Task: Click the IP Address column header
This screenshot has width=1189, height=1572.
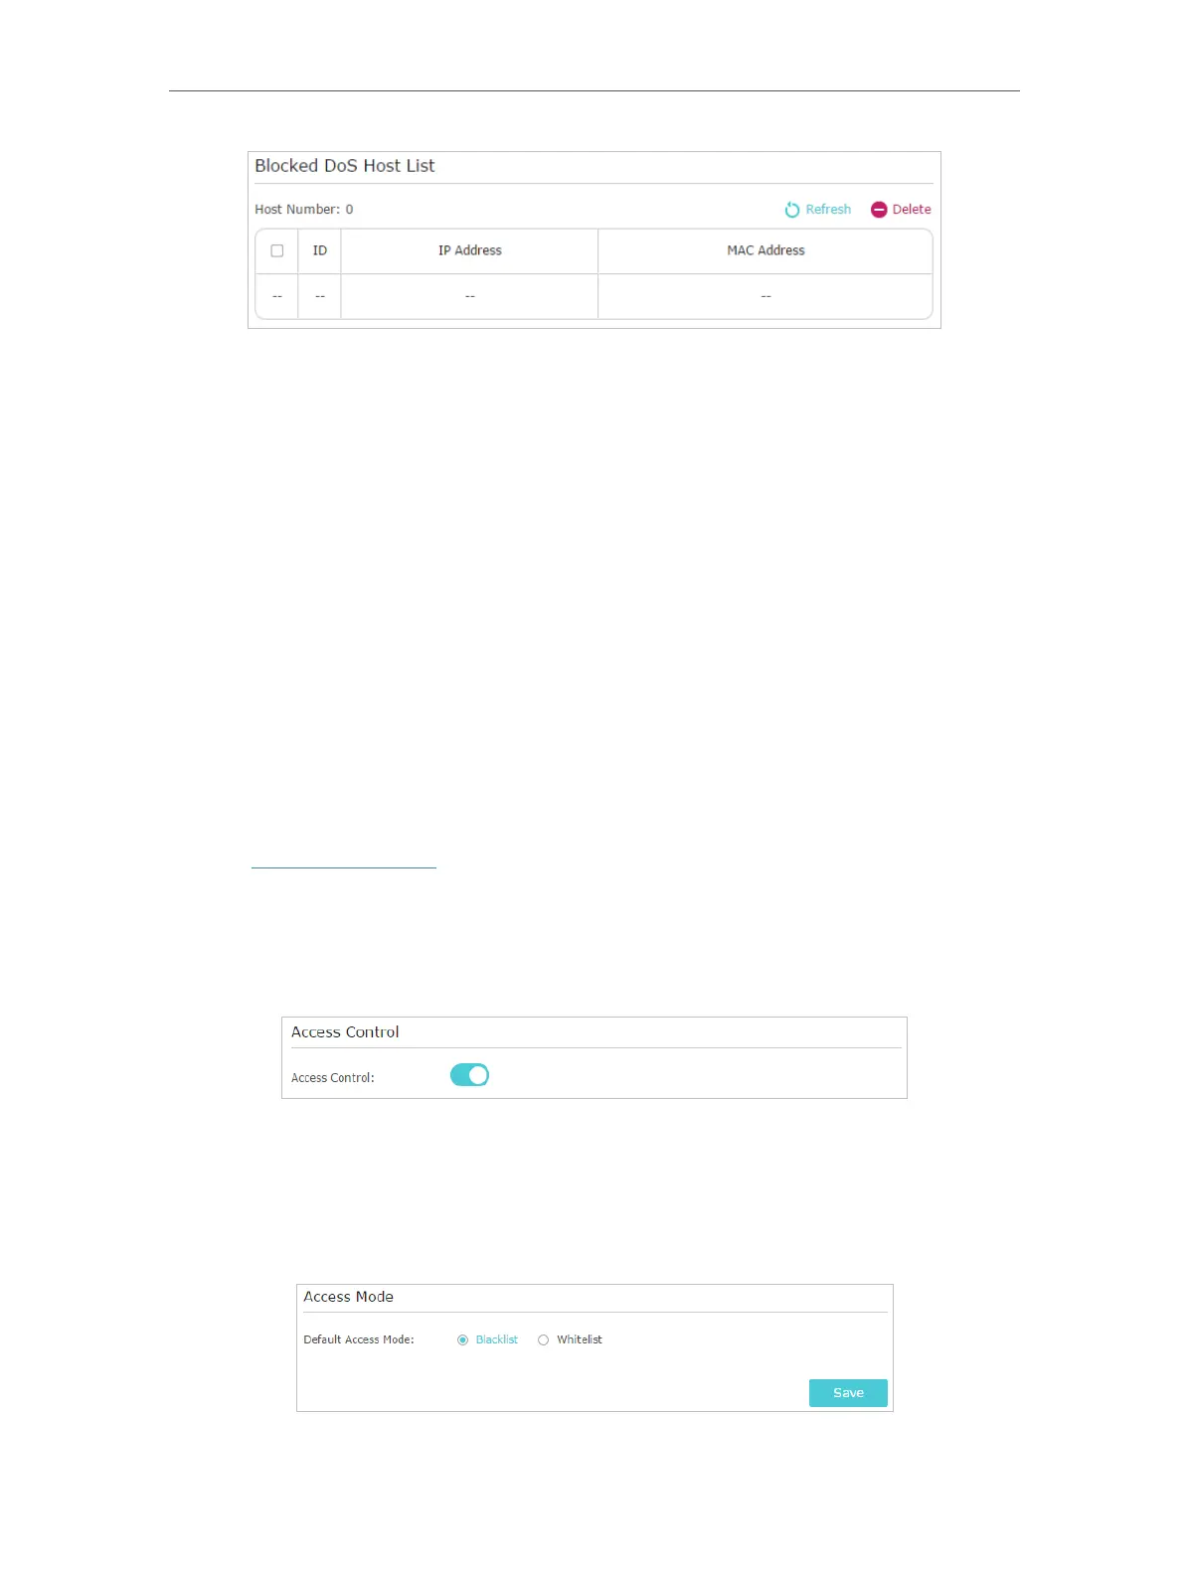Action: pyautogui.click(x=469, y=251)
